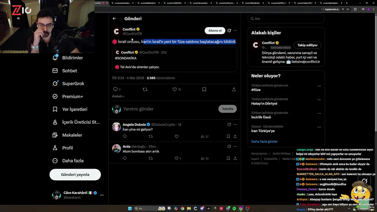
Task: Open account switcher dots beside Câvs Karahânli
Action: point(102,195)
